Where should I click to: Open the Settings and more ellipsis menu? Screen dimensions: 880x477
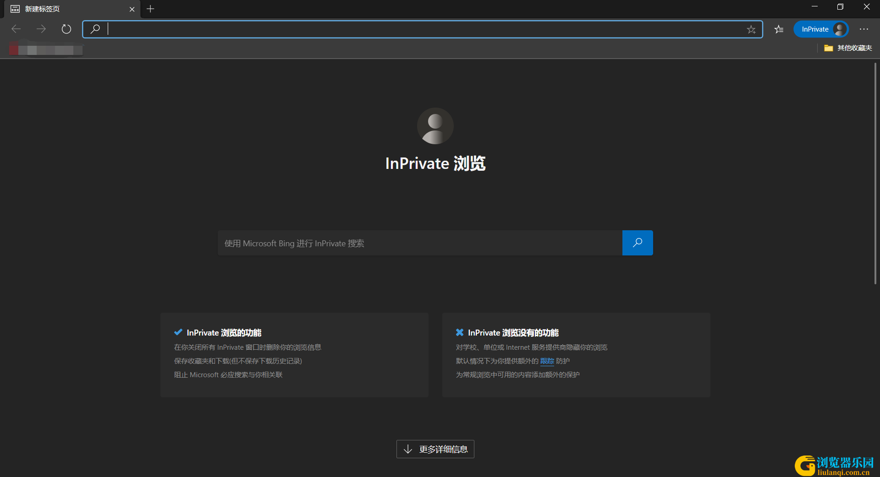pyautogui.click(x=864, y=29)
